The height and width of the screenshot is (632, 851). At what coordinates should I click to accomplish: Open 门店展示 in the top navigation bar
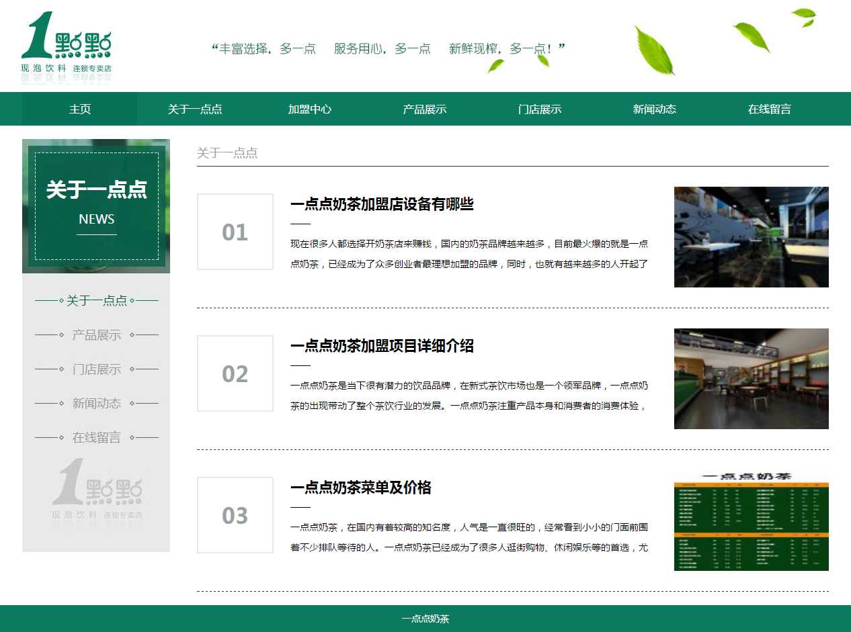click(540, 109)
